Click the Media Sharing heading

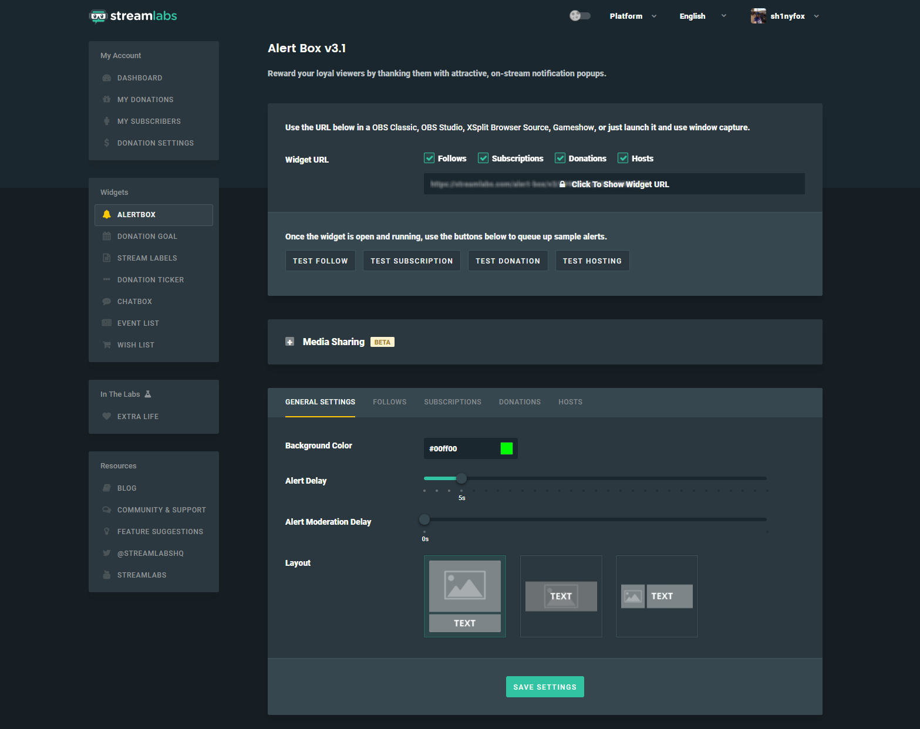[x=333, y=342]
